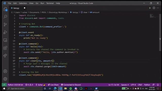This screenshot has width=162, height=91.
Task: Expand suhas breadcrumb segment
Action: click(25, 12)
